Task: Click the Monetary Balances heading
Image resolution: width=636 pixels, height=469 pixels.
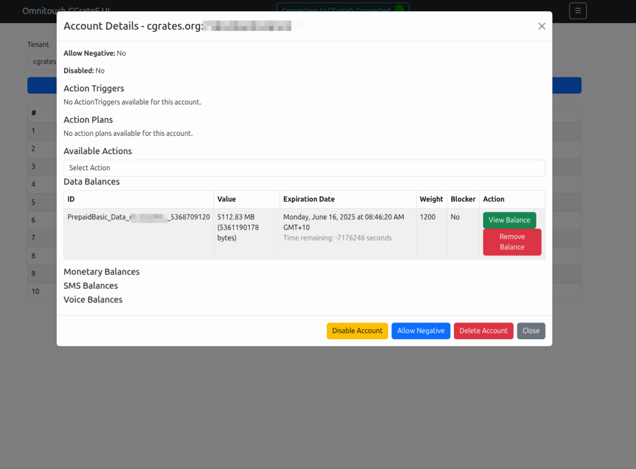Action: click(x=101, y=271)
